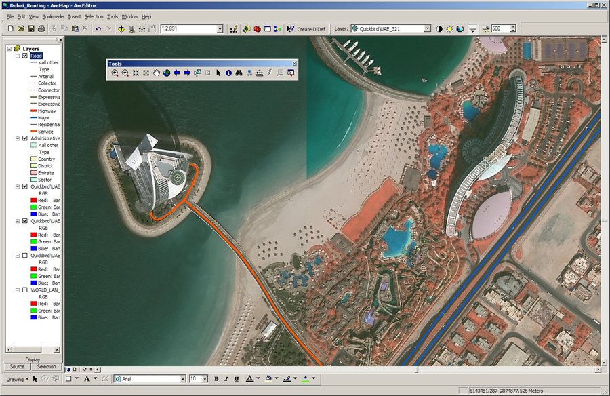
Task: Choose the Select Elements arrow tool
Action: (x=218, y=73)
